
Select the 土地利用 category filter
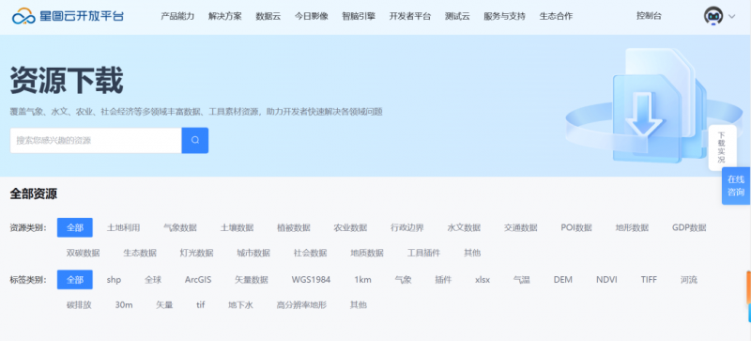[x=124, y=227]
